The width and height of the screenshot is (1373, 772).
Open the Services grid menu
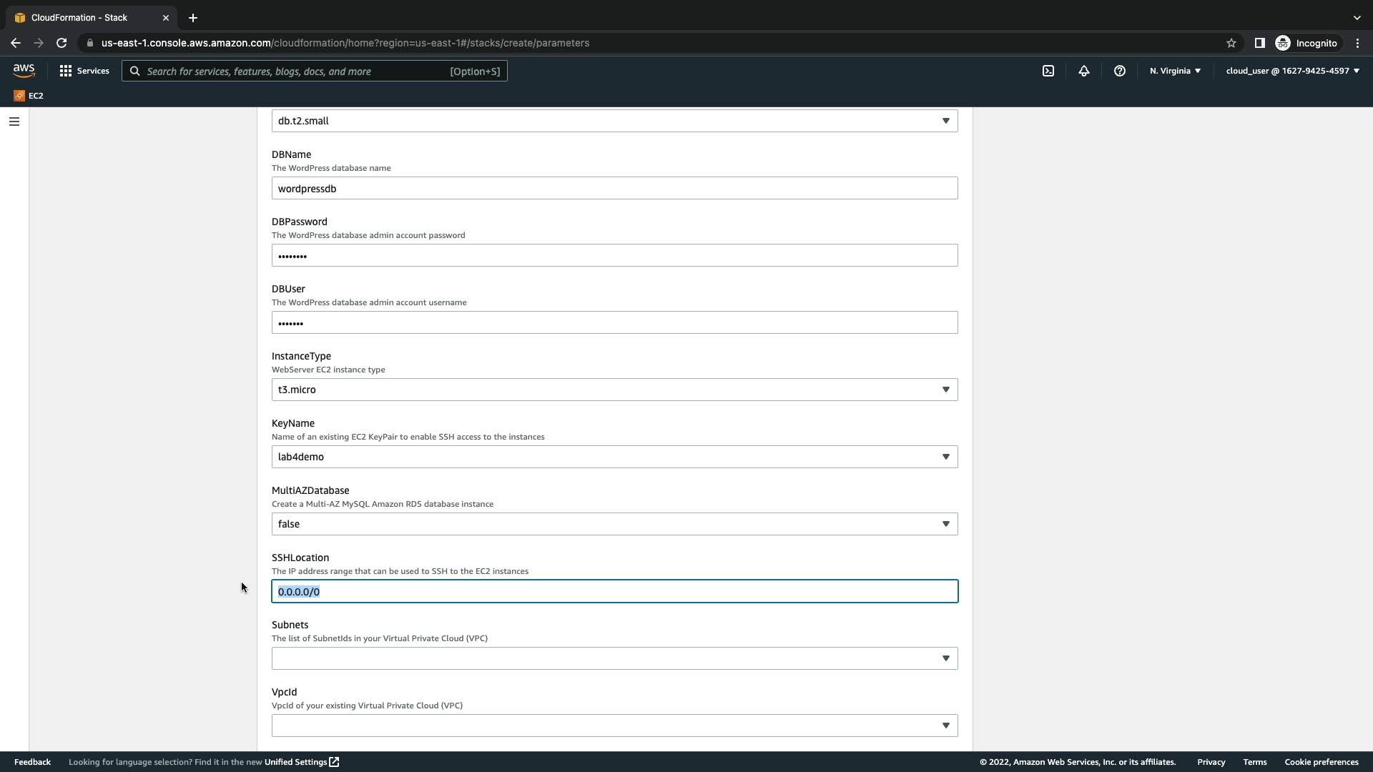pyautogui.click(x=84, y=71)
